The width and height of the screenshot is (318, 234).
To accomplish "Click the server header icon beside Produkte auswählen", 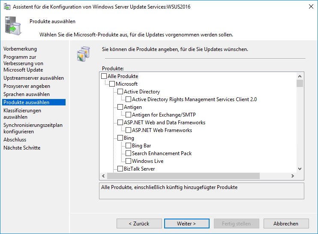I will pos(13,26).
